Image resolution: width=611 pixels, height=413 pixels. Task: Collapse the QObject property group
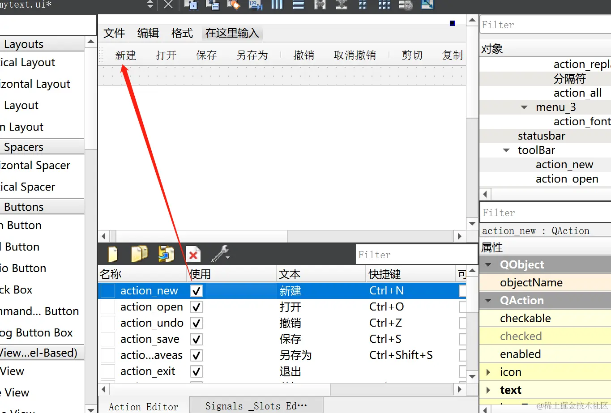488,264
